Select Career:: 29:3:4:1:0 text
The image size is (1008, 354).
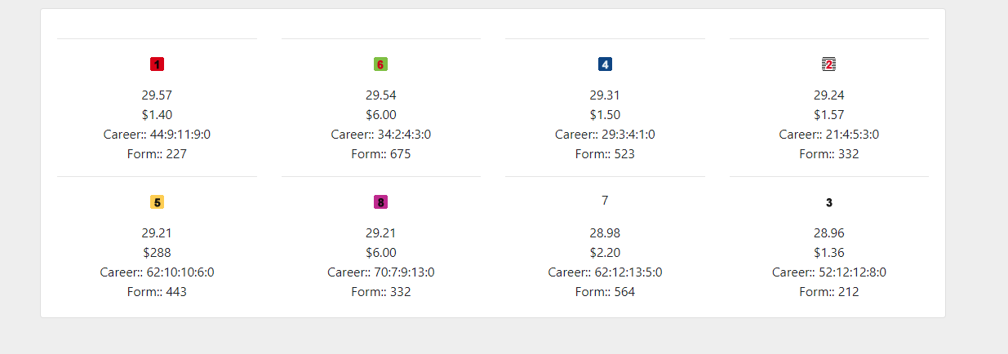605,134
